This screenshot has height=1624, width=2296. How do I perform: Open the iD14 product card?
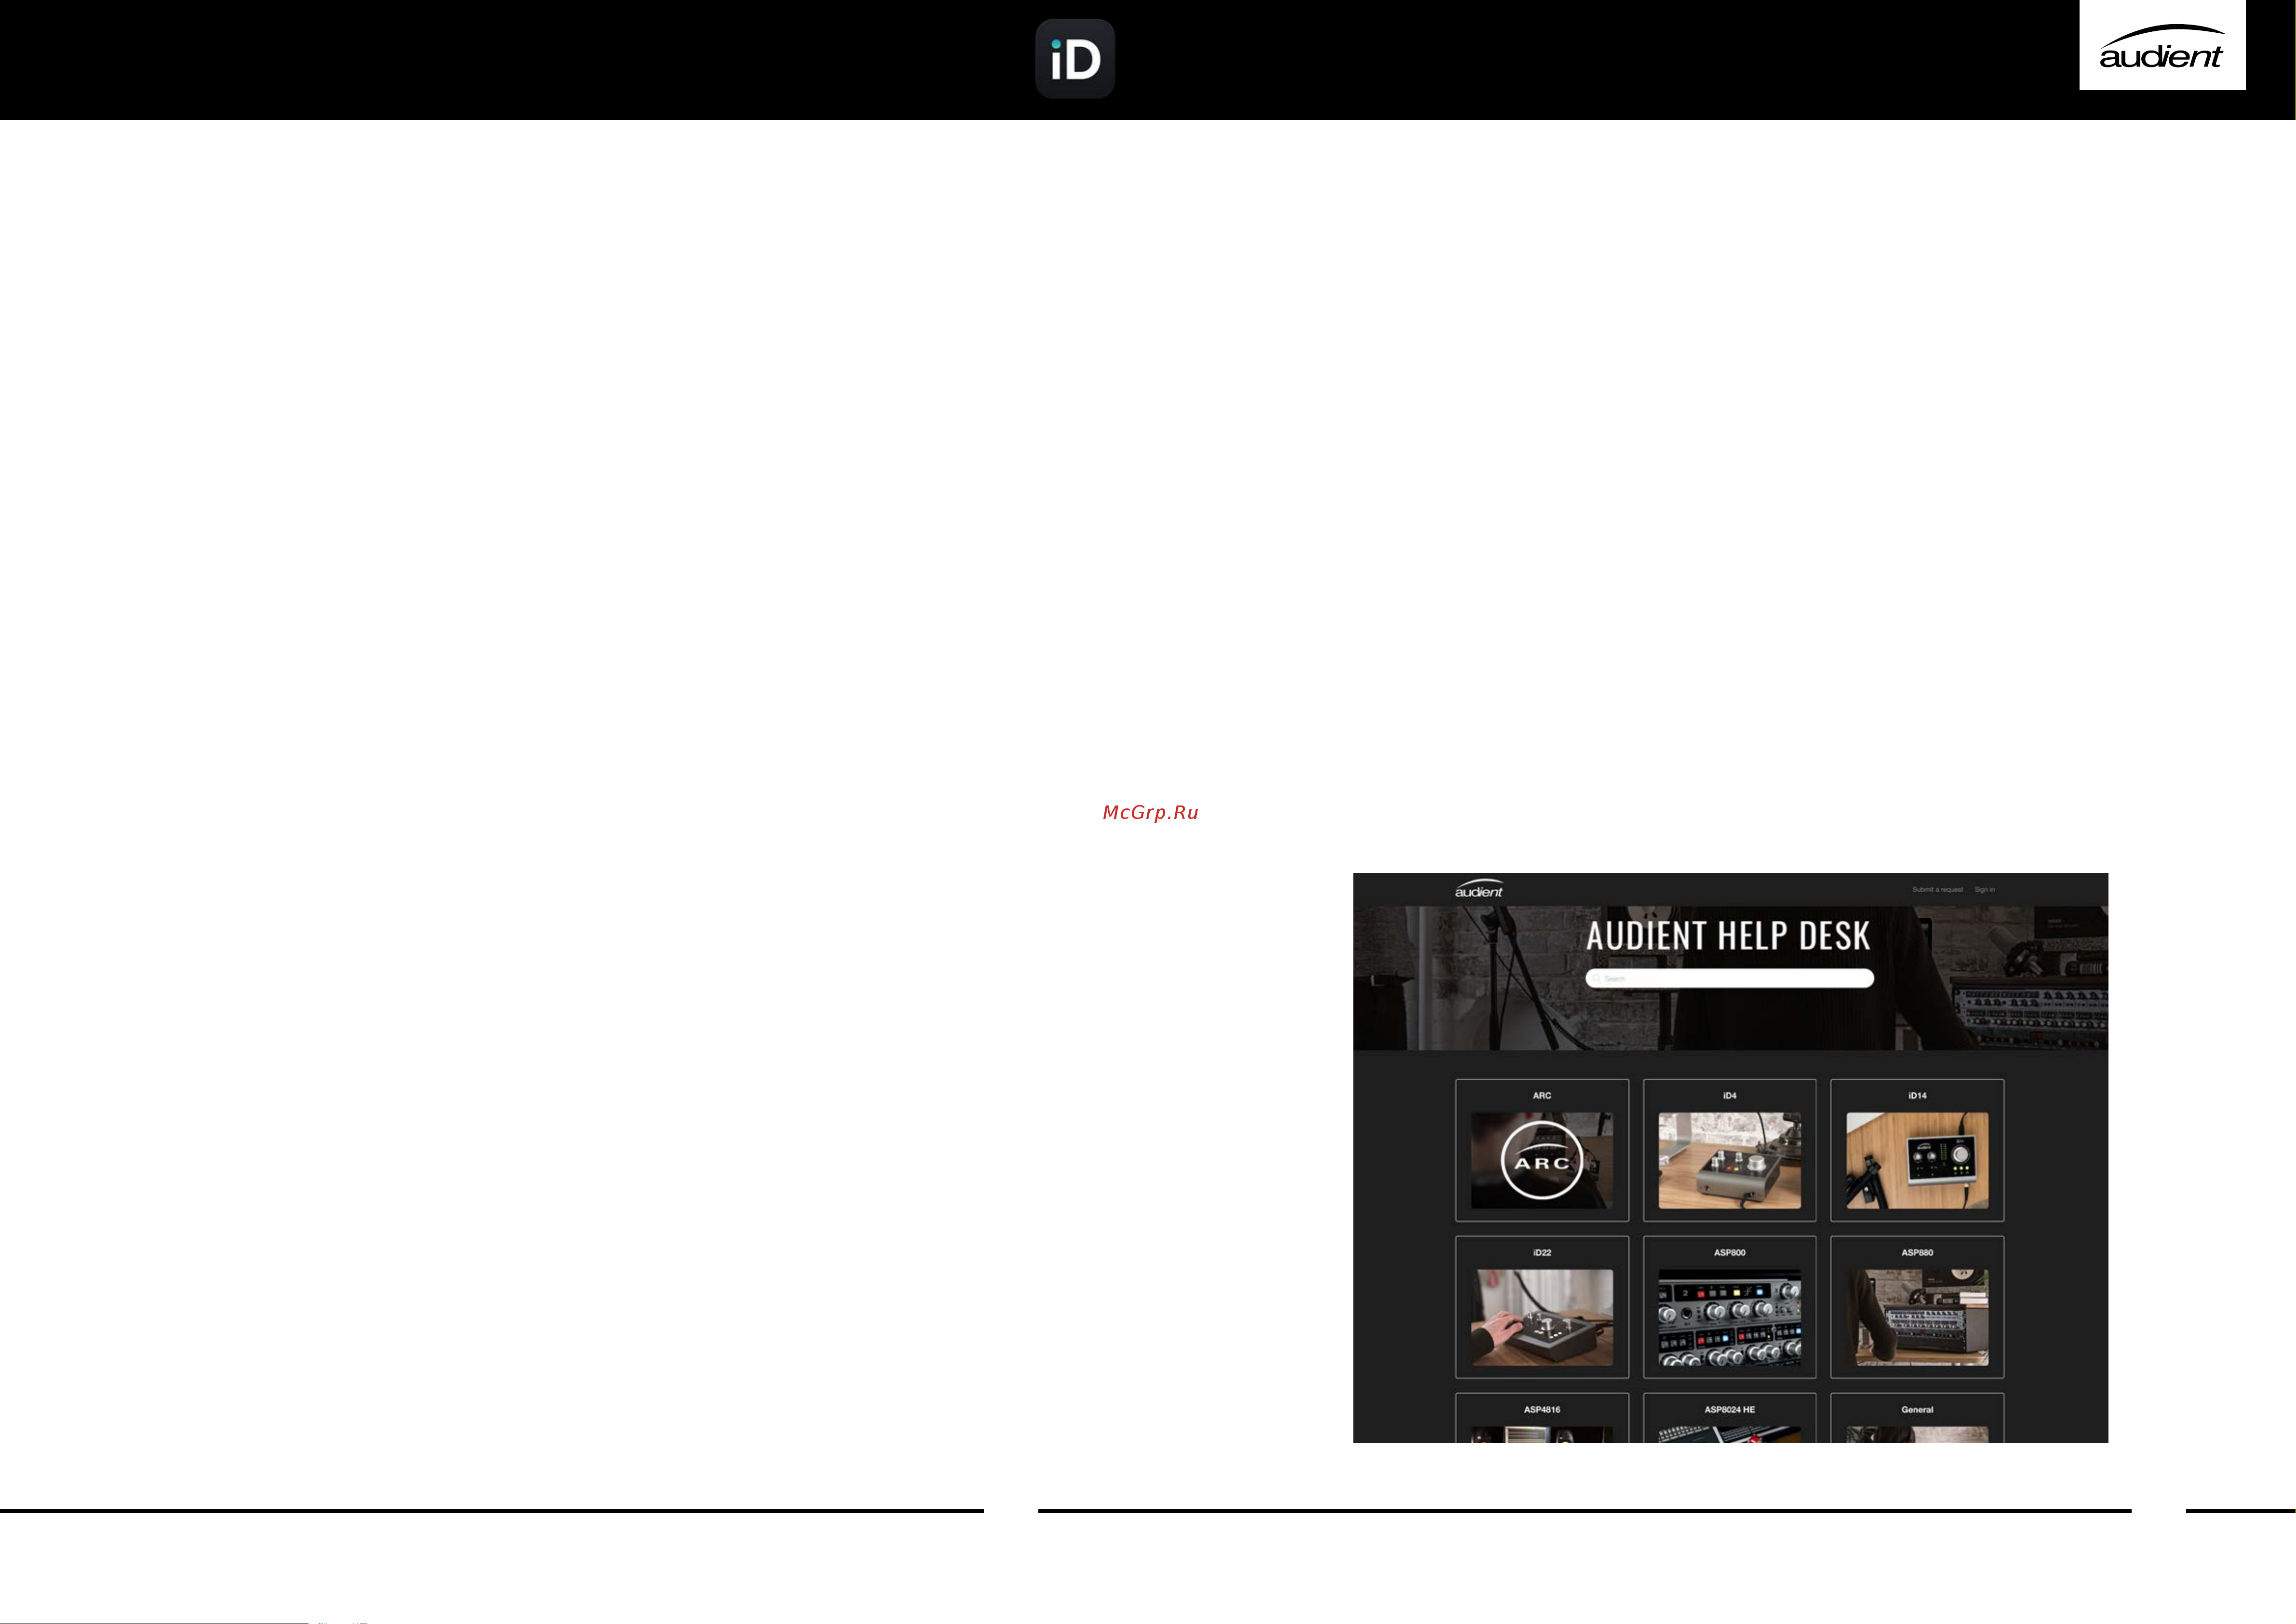click(1917, 1150)
